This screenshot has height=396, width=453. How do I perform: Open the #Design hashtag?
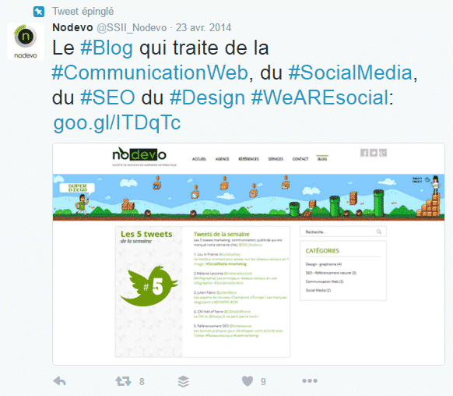pos(207,97)
